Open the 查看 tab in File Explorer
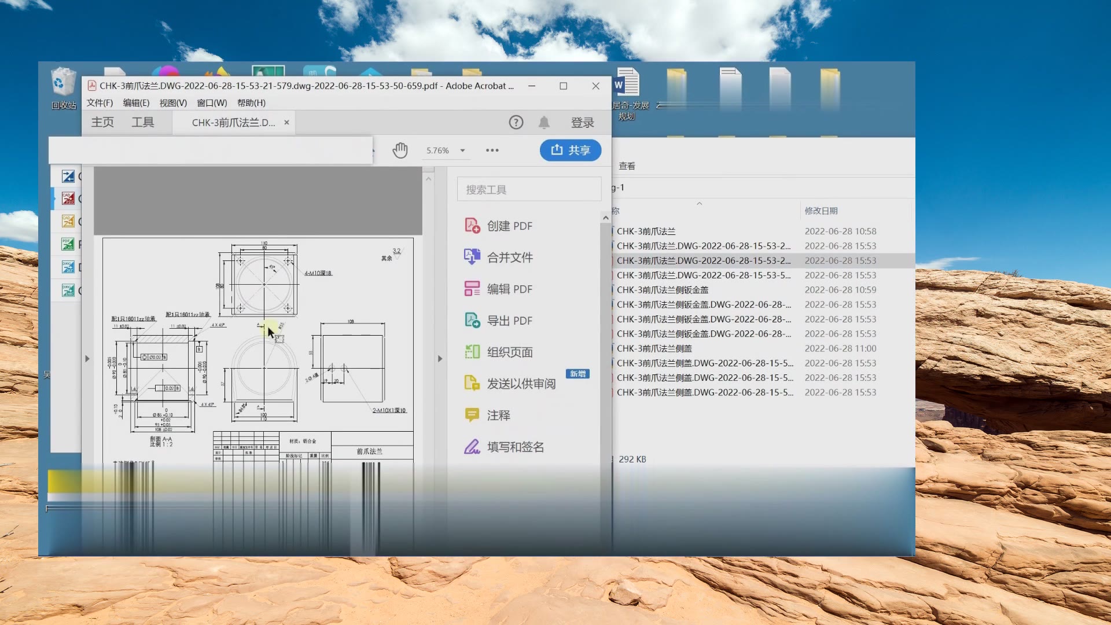 (627, 166)
